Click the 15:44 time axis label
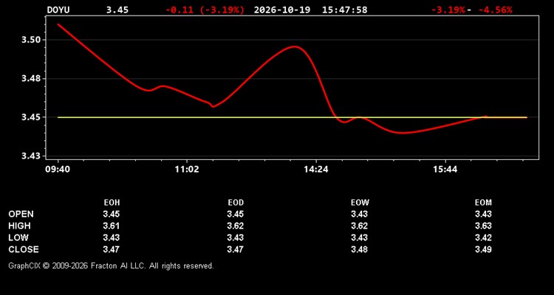 pyautogui.click(x=445, y=170)
